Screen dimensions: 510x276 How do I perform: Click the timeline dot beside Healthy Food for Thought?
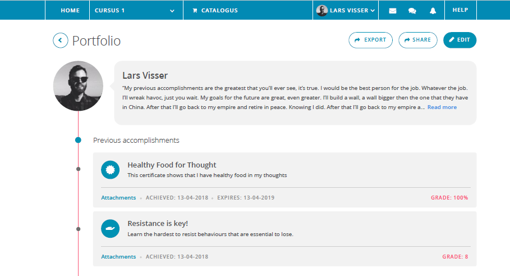78,169
